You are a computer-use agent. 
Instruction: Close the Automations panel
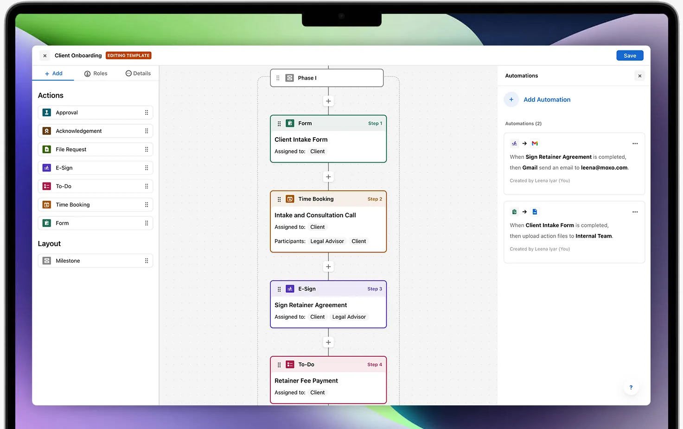click(x=639, y=76)
